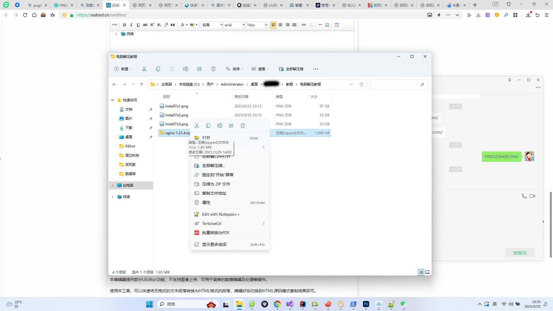Choose 压缩为 ZIP 文件 from the context menu
Viewport: 553px width, 311px height.
point(230,184)
